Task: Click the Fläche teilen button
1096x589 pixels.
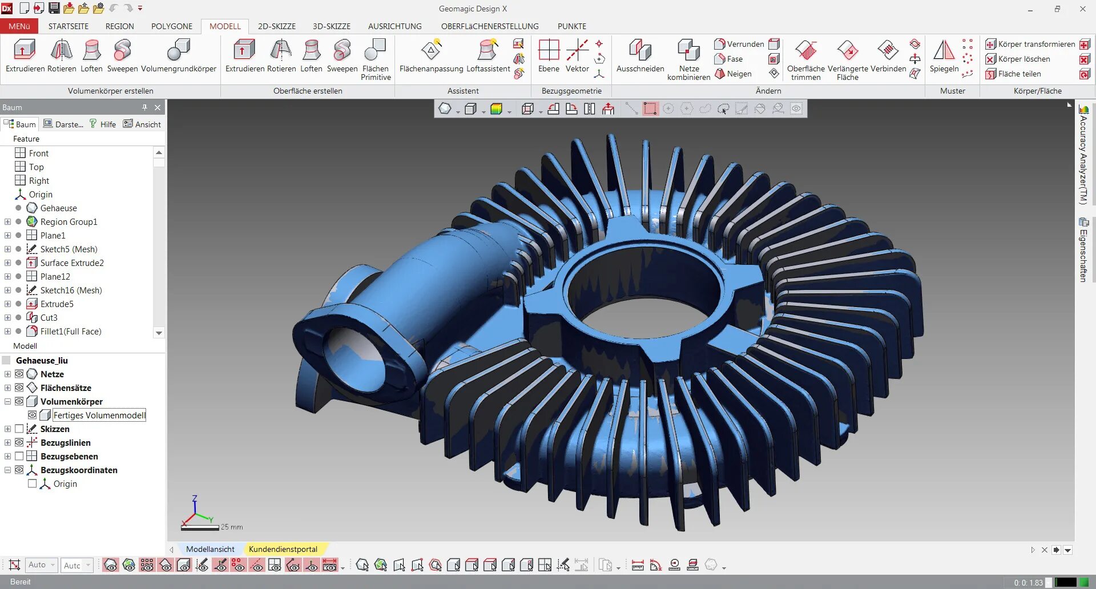Action: pyautogui.click(x=1013, y=74)
